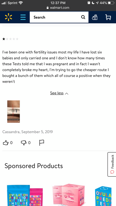116x206 pixels.
Task: Open the grocery reorder bottle icon
Action: pyautogui.click(x=95, y=17)
